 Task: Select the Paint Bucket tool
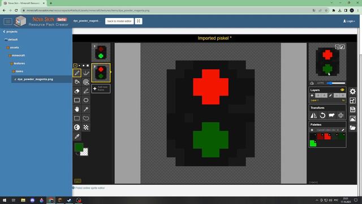pyautogui.click(x=77, y=82)
